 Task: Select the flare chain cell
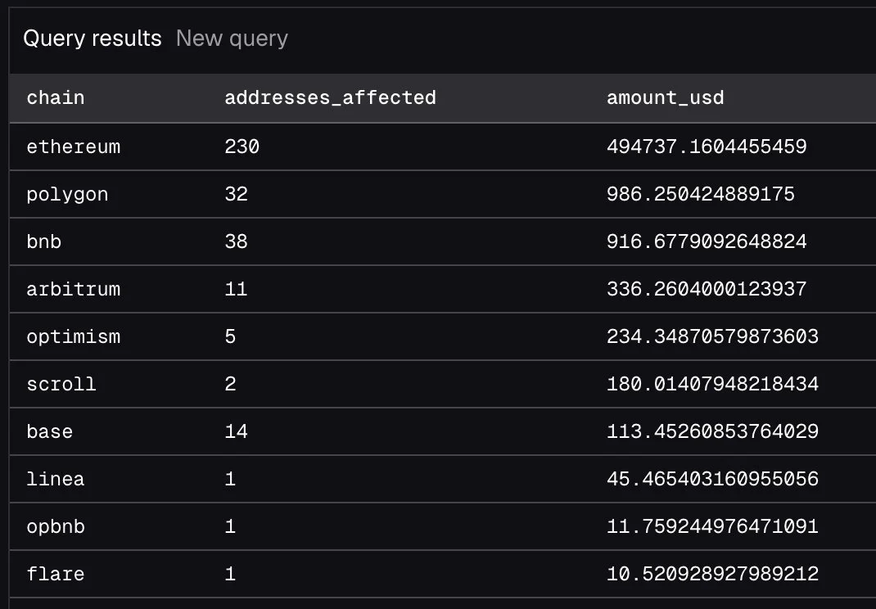coord(56,574)
